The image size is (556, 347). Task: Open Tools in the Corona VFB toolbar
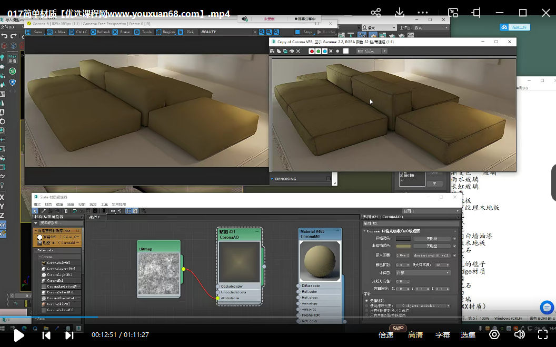point(143,32)
